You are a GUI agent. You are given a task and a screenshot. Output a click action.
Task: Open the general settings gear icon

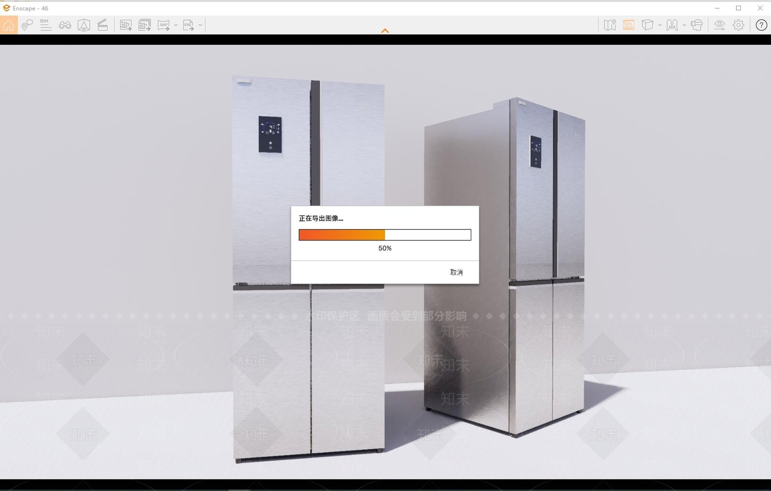pos(739,25)
